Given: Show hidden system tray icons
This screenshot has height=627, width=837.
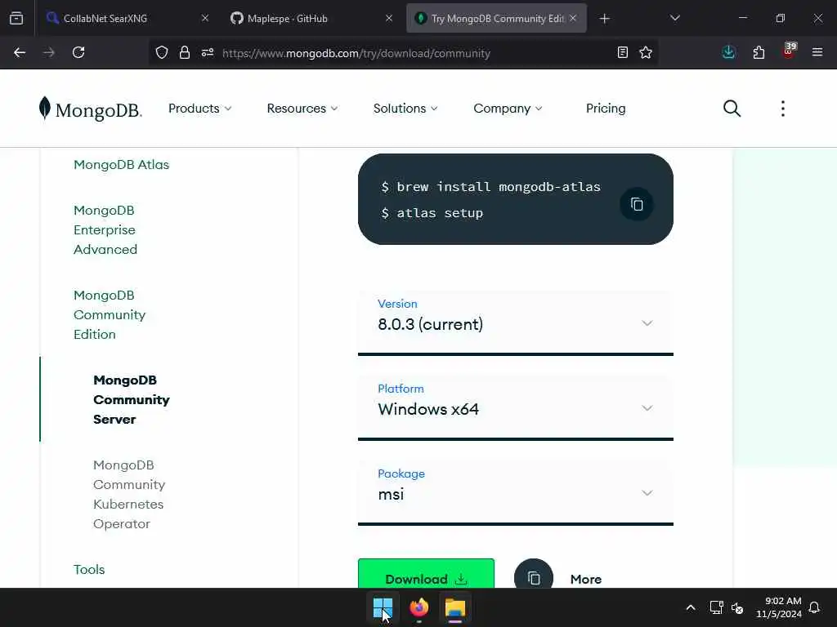Looking at the screenshot, I should (x=690, y=607).
